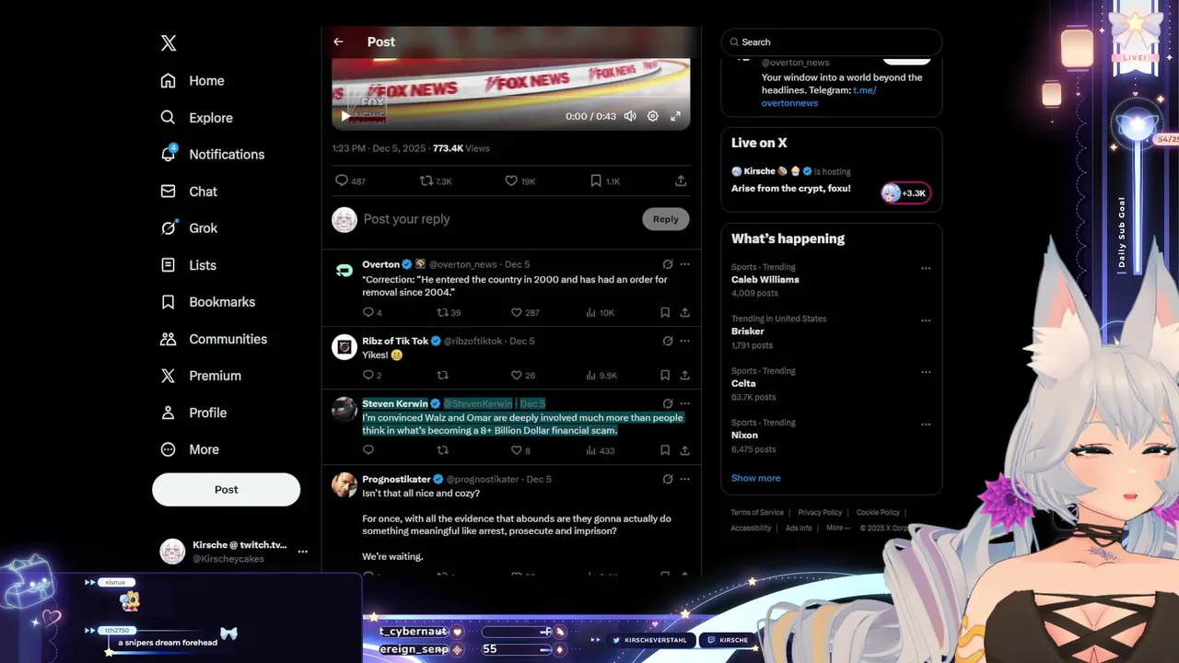The width and height of the screenshot is (1179, 663).
Task: Bookmark the main post
Action: [605, 181]
